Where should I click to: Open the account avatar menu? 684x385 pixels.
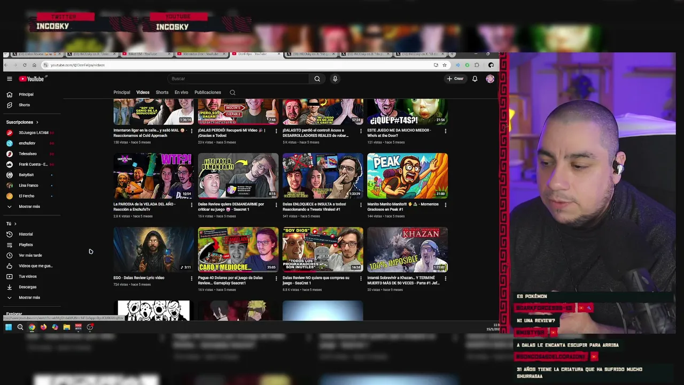(490, 79)
